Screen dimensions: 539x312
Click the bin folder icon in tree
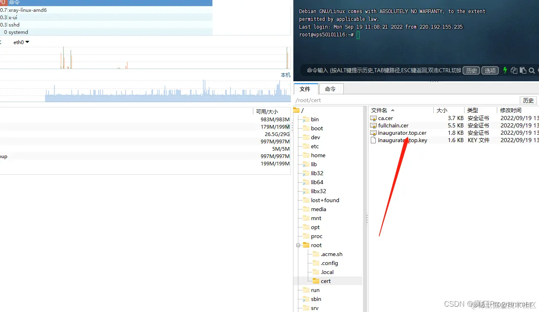pyautogui.click(x=306, y=119)
